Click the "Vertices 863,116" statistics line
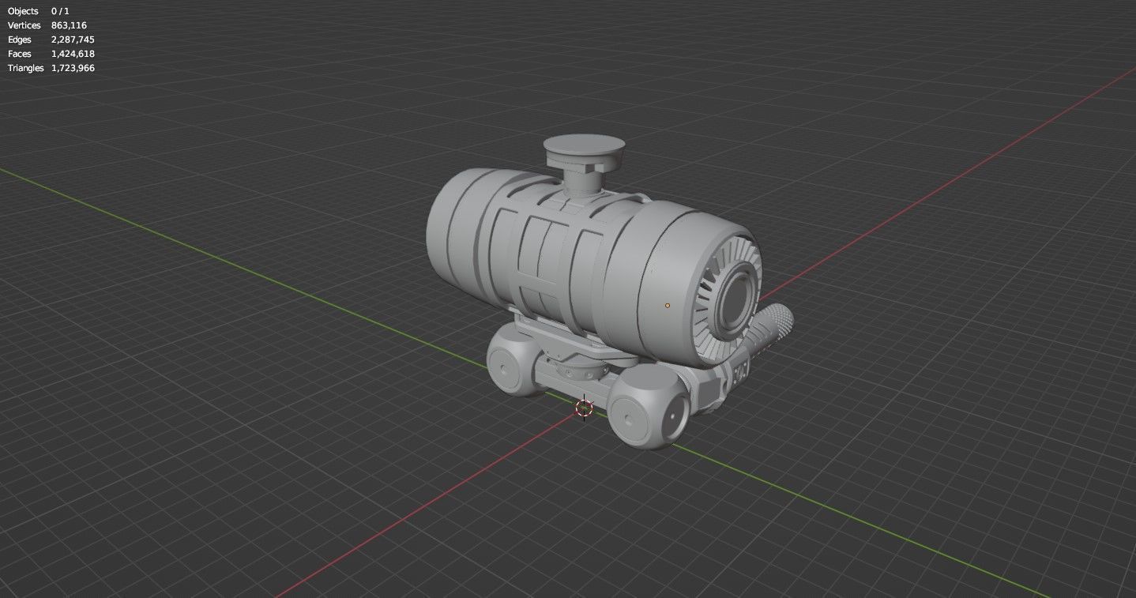 47,25
